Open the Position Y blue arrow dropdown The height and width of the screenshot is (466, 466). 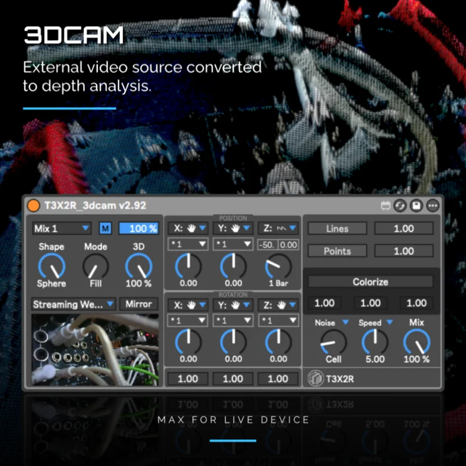click(246, 228)
